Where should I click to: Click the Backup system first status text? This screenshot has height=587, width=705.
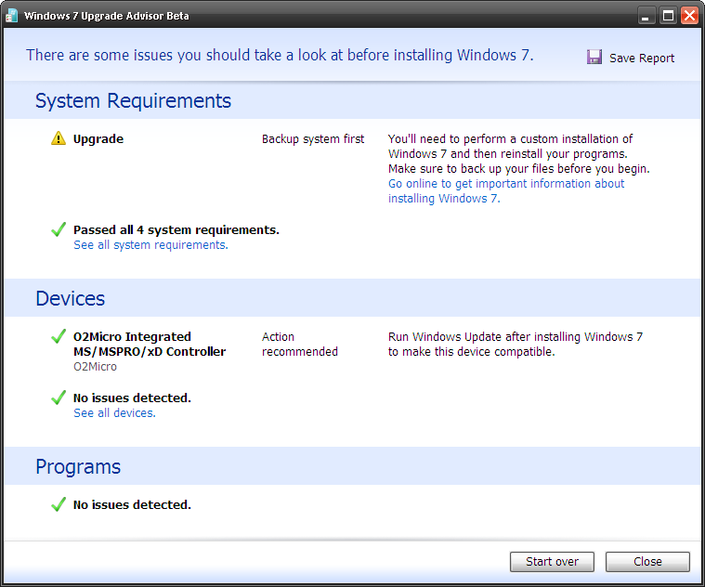(313, 139)
